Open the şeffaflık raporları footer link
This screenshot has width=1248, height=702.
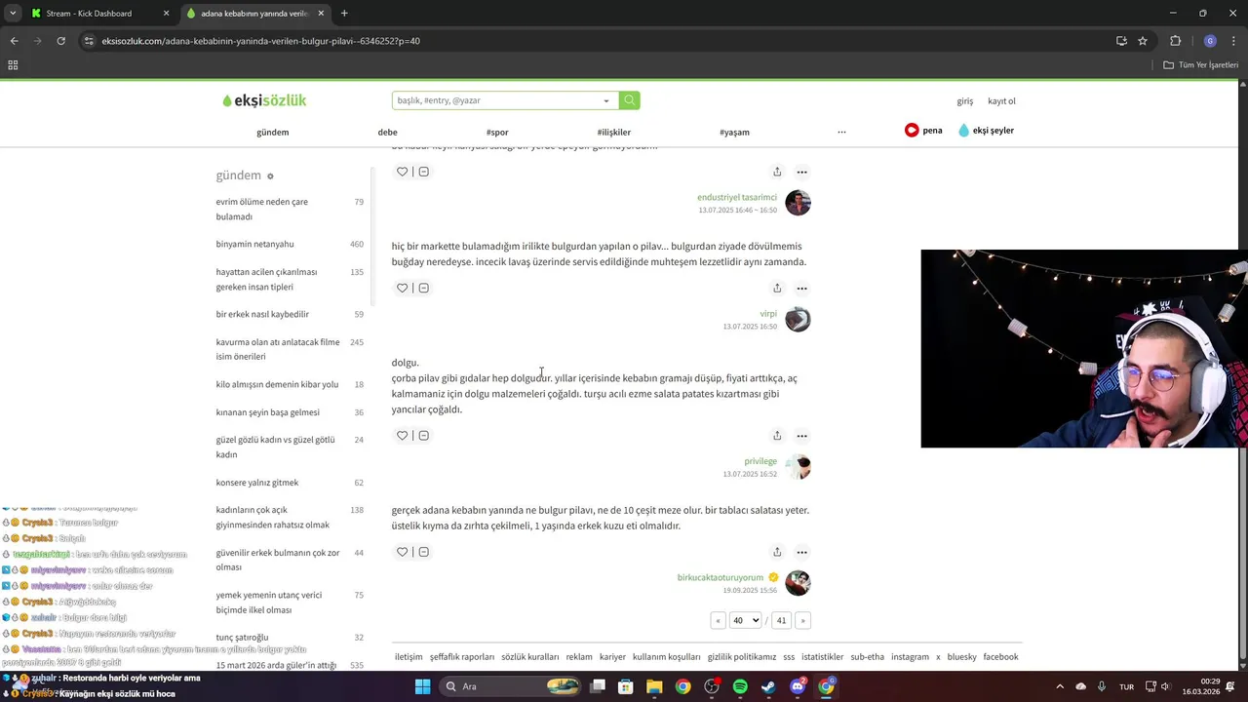click(x=462, y=657)
